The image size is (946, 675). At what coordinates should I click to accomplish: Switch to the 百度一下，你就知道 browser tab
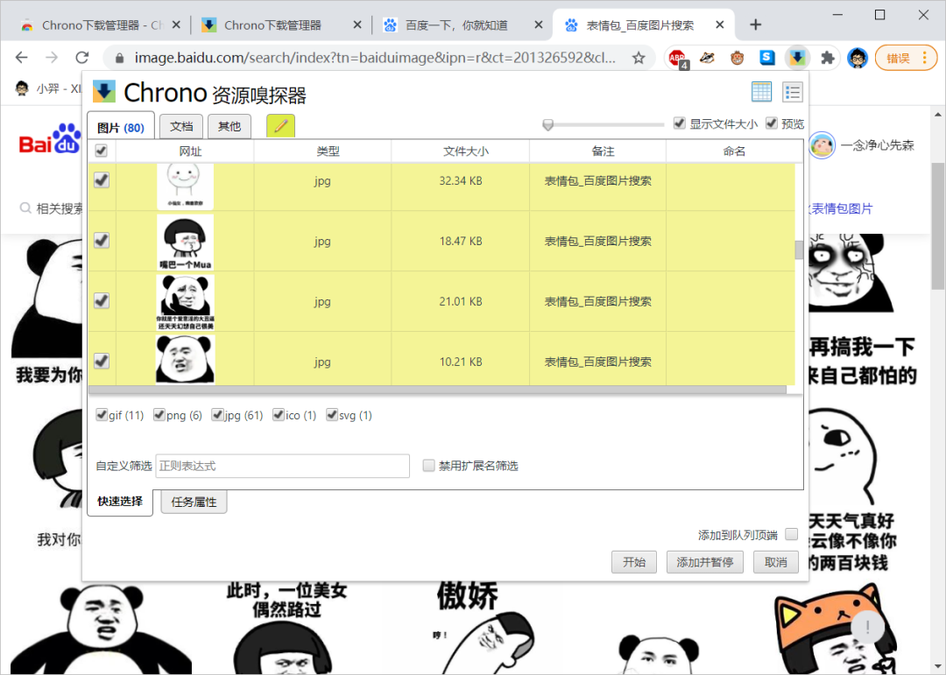pos(462,25)
